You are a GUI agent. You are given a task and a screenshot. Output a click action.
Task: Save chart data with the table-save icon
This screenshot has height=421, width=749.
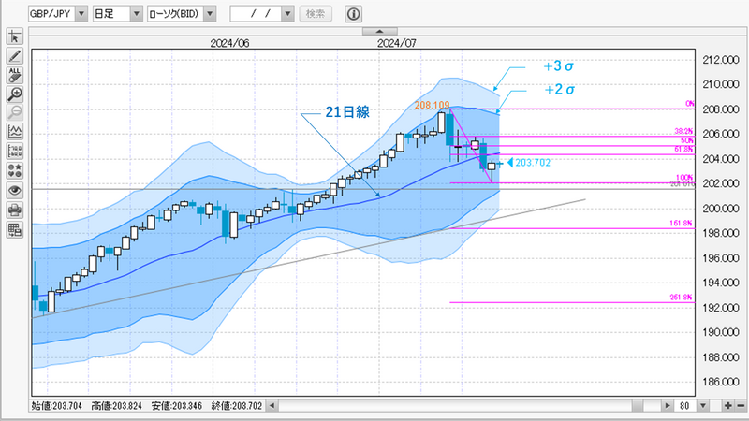(14, 229)
